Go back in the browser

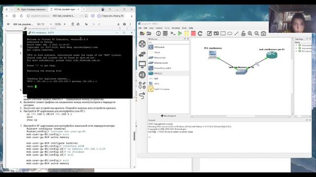click(7, 16)
